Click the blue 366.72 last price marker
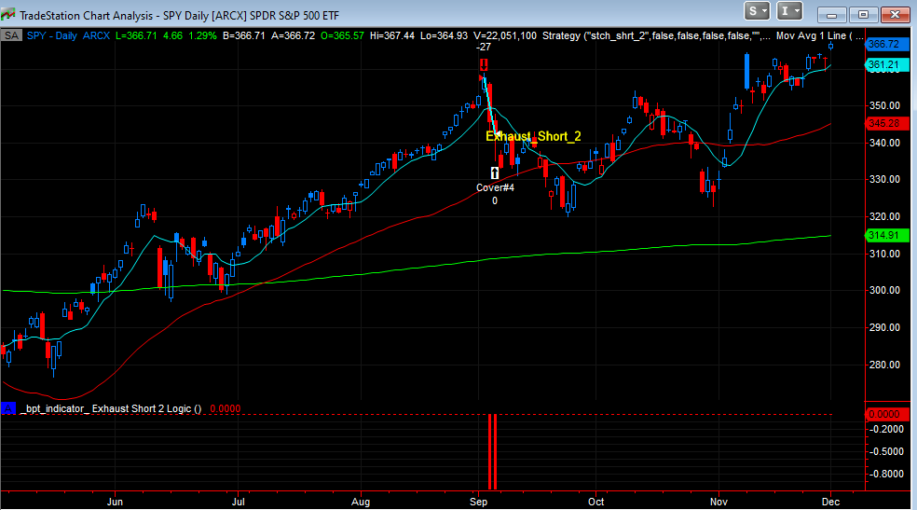The width and height of the screenshot is (917, 510). click(x=886, y=44)
